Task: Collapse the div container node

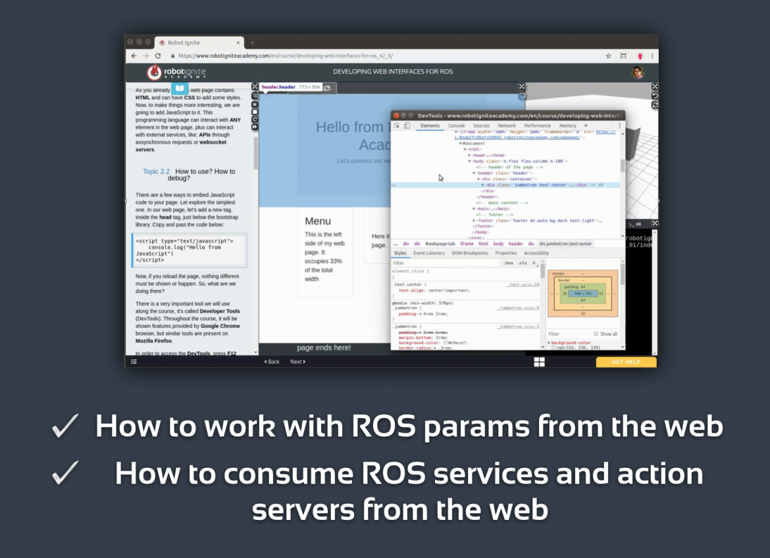Action: 478,179
